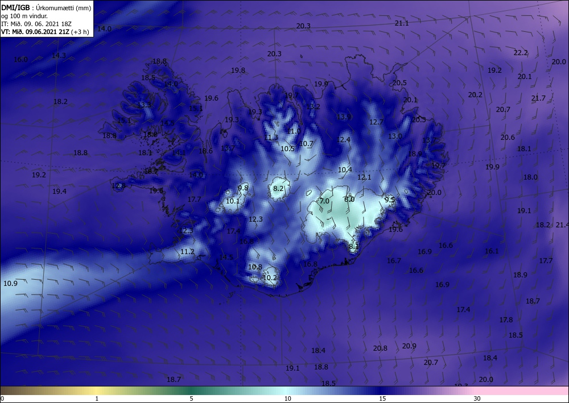Click the 21.1 value at the top
Image resolution: width=569 pixels, height=403 pixels.
(x=402, y=23)
